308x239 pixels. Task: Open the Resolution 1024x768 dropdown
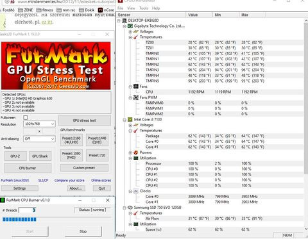pos(39,124)
